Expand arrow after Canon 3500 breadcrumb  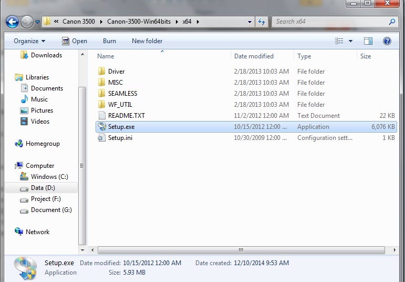tap(101, 22)
